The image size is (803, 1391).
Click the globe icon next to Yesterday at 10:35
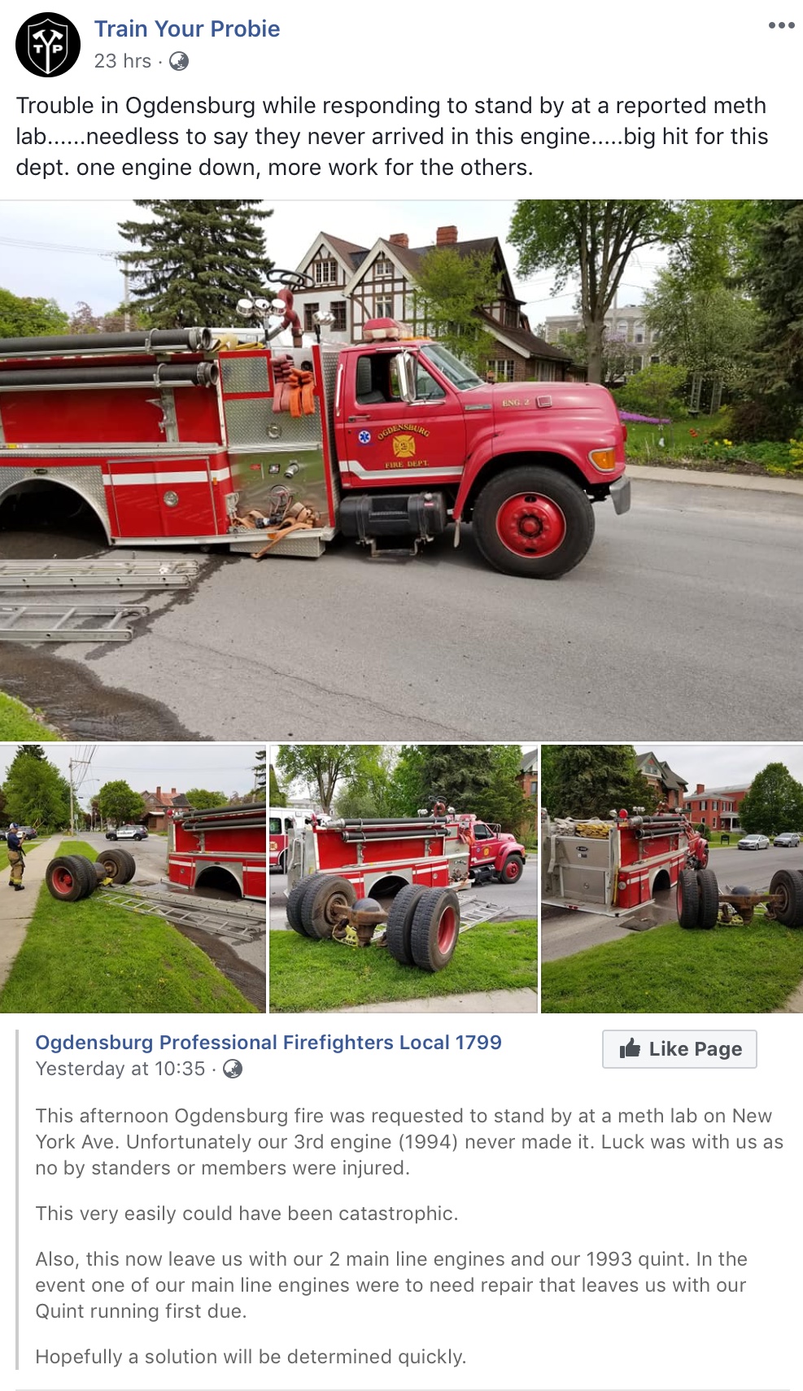[233, 1069]
